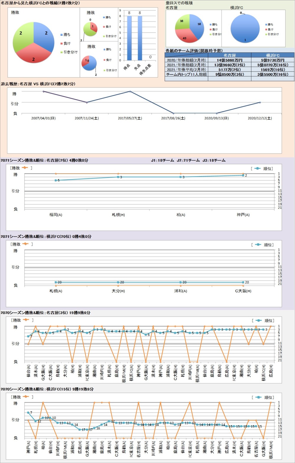Click the cell 1569万(16位)

pos(273,70)
